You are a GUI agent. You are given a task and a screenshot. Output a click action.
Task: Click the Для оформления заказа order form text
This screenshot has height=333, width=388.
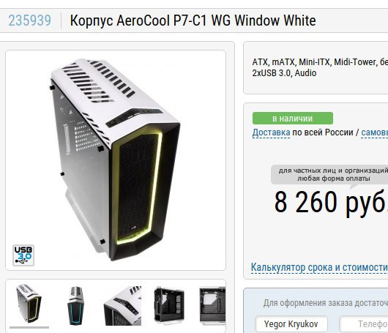[x=325, y=303]
